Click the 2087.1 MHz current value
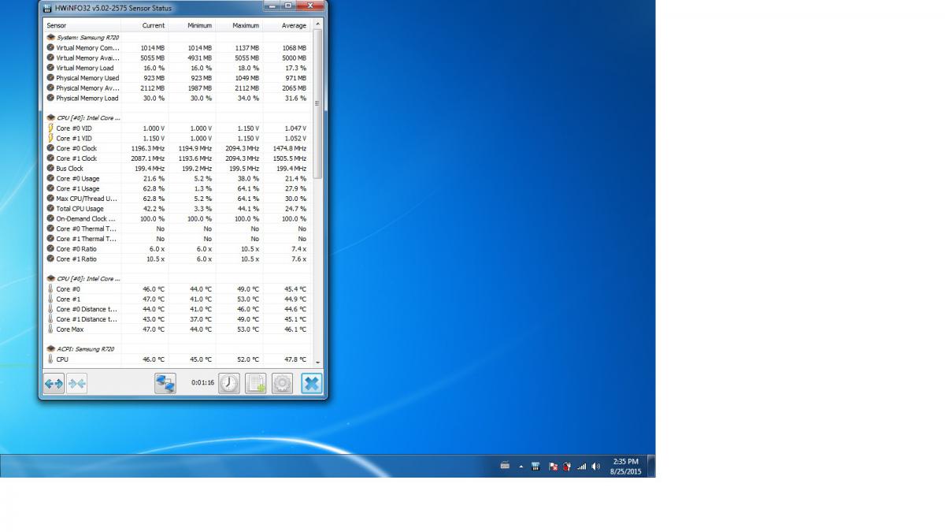This screenshot has height=532, width=945. [147, 158]
